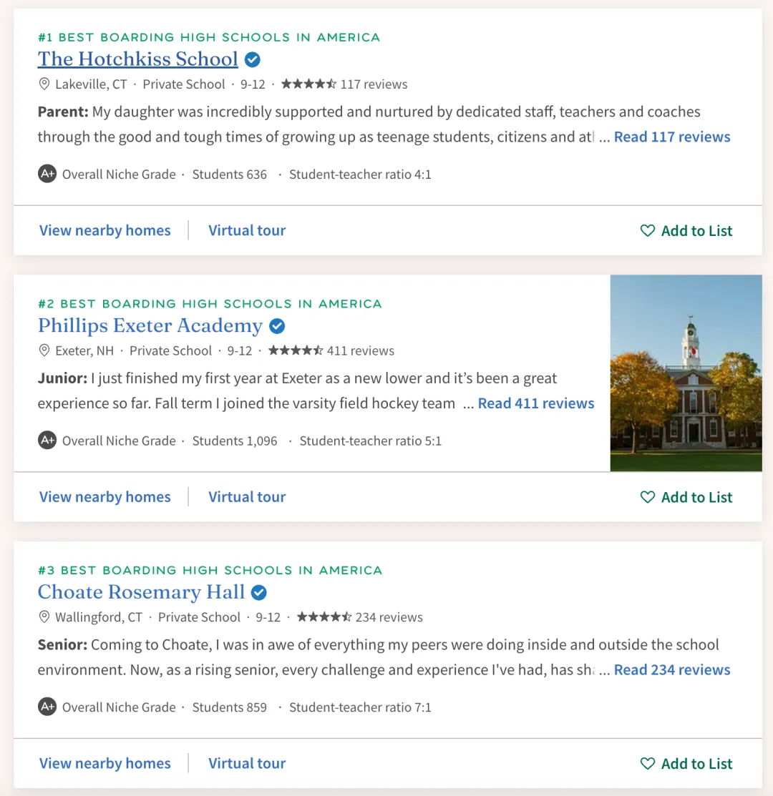Click heart icon in Phillips Exeter Add to List
773x796 pixels.
pyautogui.click(x=648, y=497)
